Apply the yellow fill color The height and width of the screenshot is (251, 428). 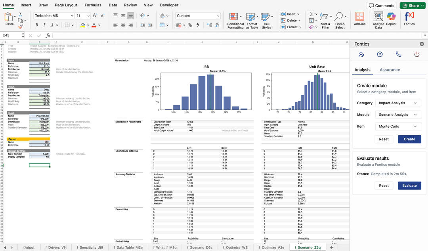pyautogui.click(x=83, y=25)
